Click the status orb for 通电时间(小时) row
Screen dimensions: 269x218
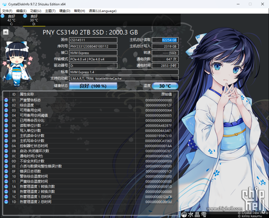(x=6, y=156)
